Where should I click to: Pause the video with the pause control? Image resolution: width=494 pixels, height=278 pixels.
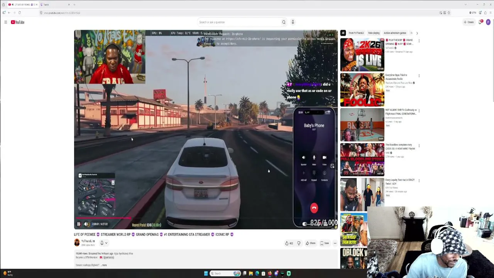point(79,224)
